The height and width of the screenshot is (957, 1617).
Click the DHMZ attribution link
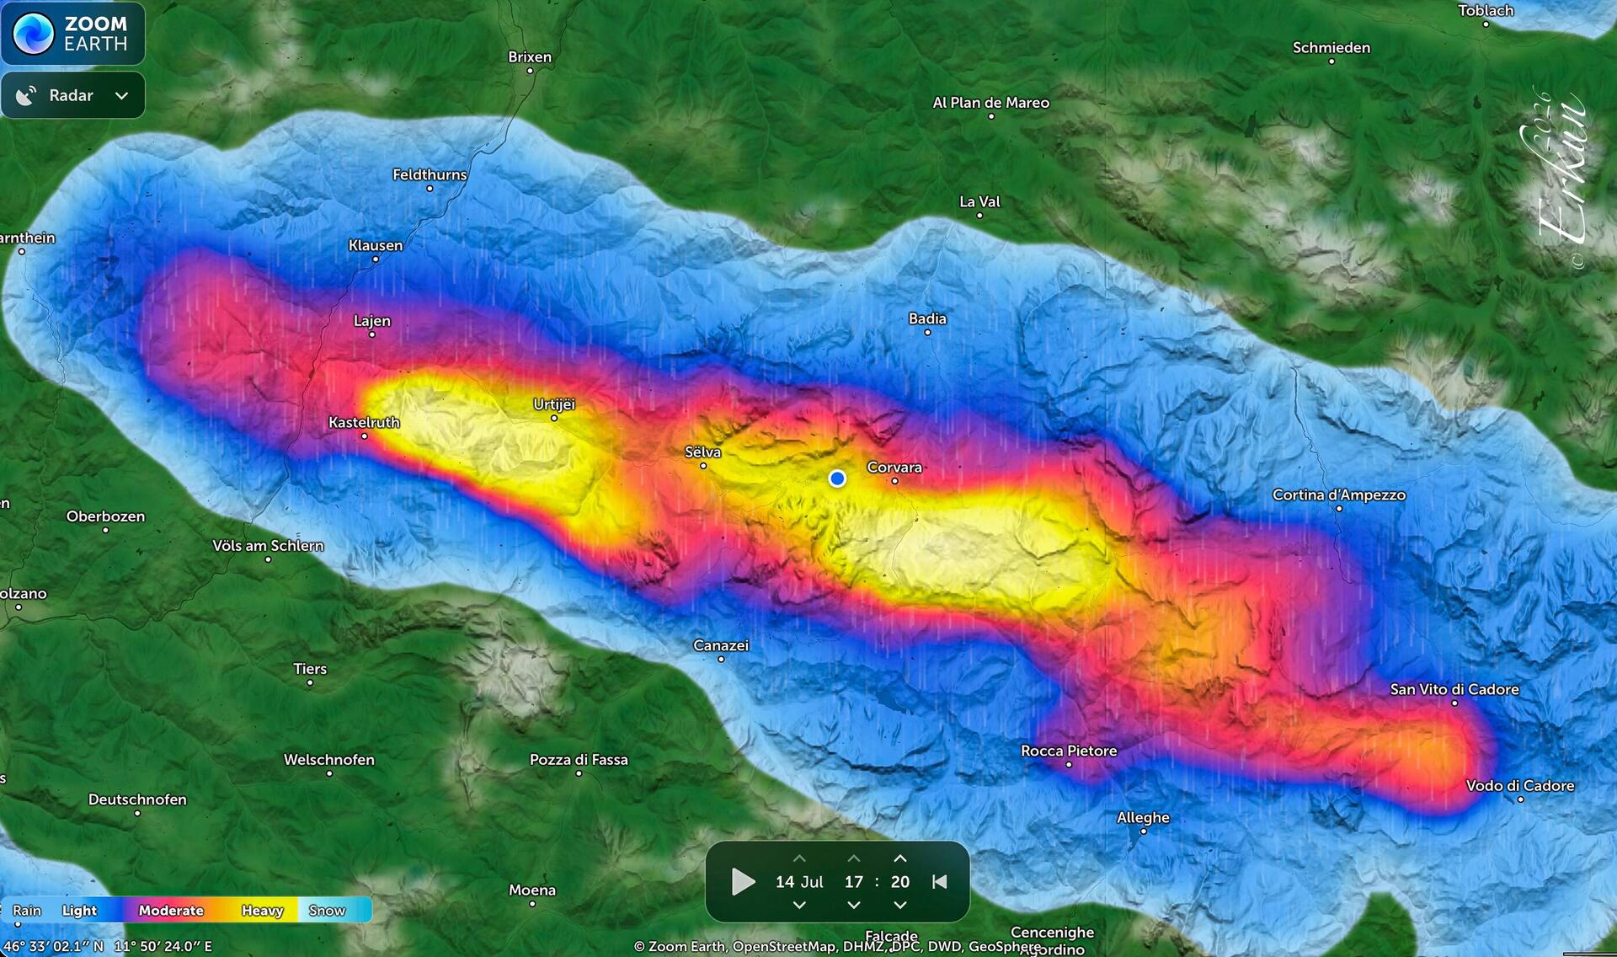point(865,947)
